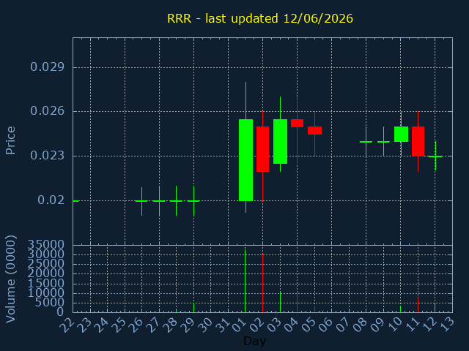Click the red volume bar for day 02
469x351 pixels.
(262, 283)
